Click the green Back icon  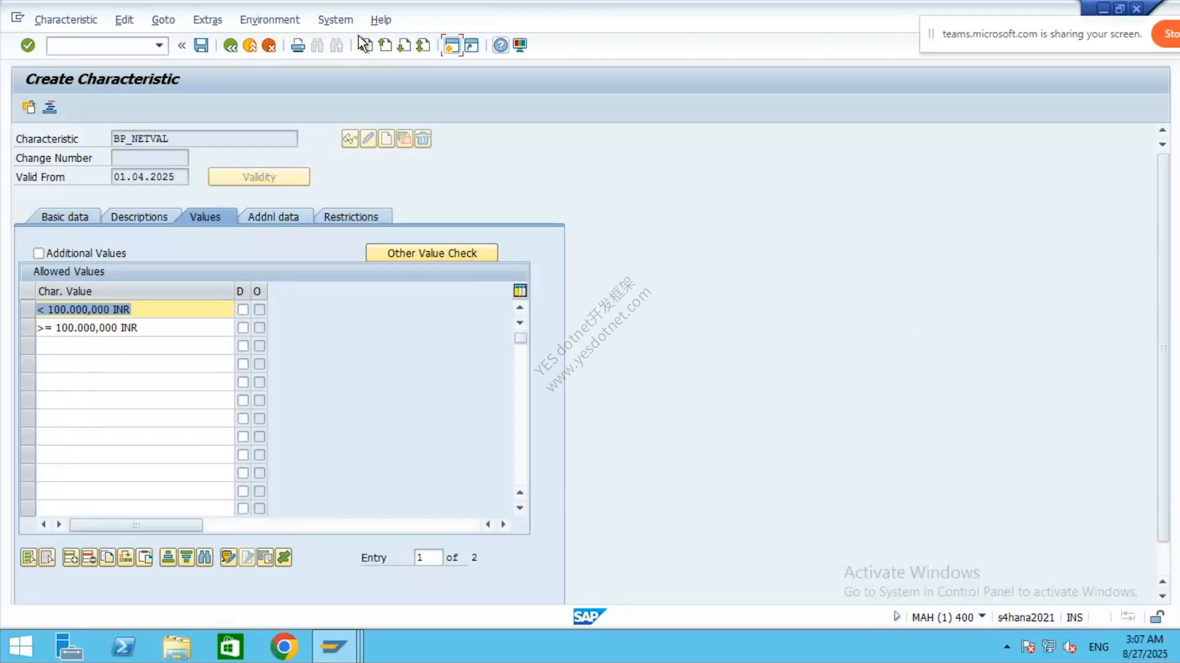pyautogui.click(x=230, y=45)
